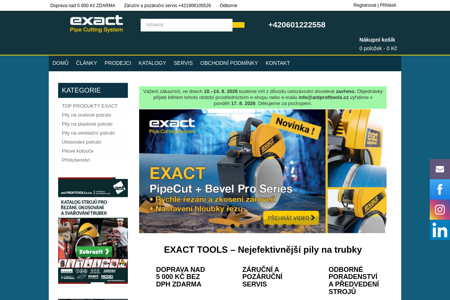The image size is (450, 300).
Task: Open the KATALOGY menu item
Action: [x=152, y=63]
